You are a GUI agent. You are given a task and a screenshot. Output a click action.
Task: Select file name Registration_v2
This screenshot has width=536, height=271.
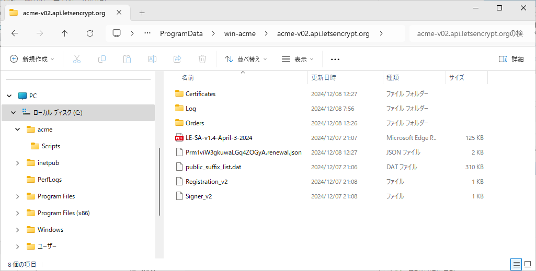207,182
